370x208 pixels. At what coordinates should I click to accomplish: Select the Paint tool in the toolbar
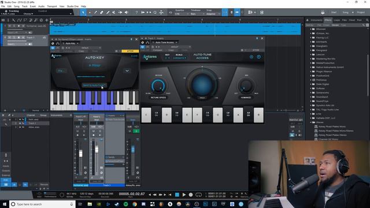pyautogui.click(x=108, y=12)
